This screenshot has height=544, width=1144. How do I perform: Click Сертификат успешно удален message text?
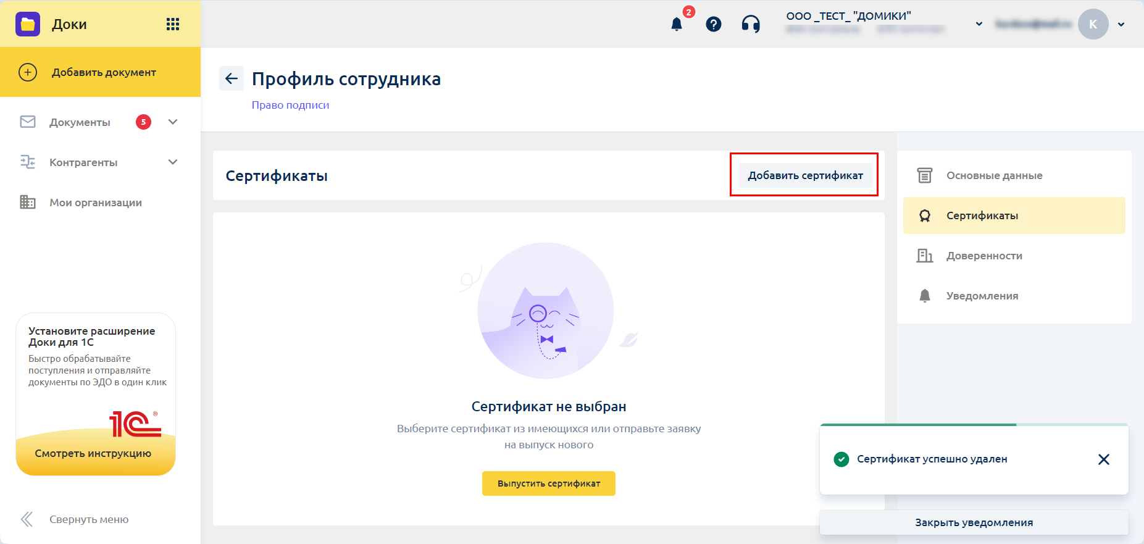[932, 459]
